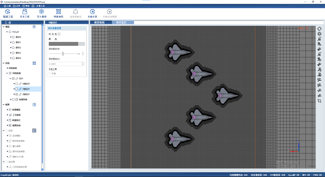325x177 pixels.
Task: Toggle the 可见性 visibility checkbox
Action: point(59,34)
